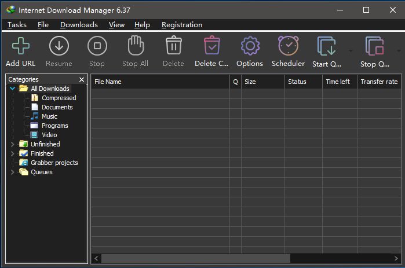The width and height of the screenshot is (405, 268).
Task: Minimize the Internet Download Manager window
Action: click(340, 10)
